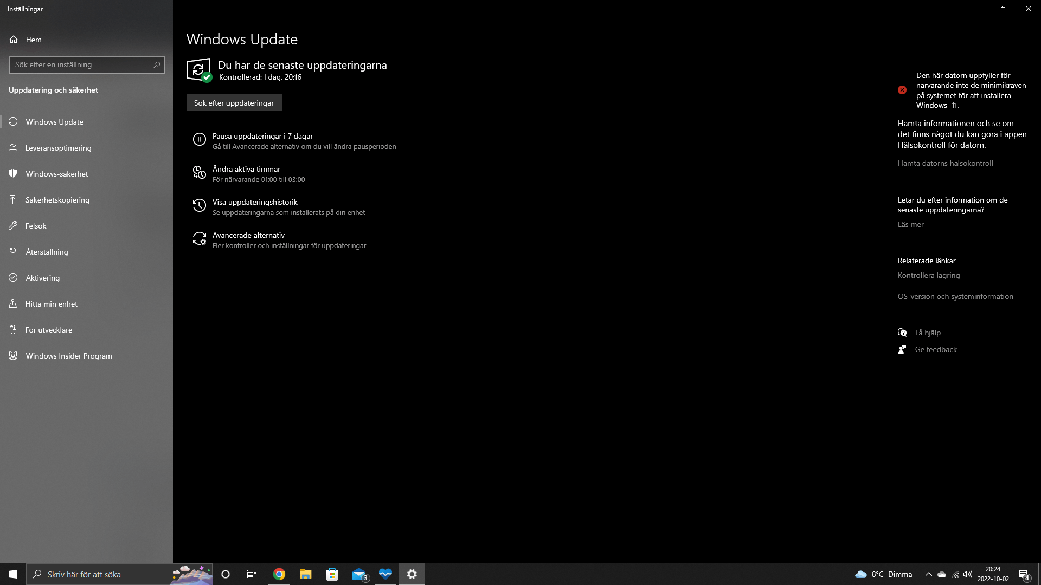Open Visa uppdateringshistorik

(288, 207)
